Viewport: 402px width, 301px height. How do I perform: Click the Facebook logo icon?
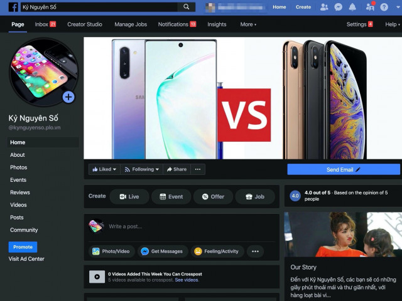click(13, 7)
